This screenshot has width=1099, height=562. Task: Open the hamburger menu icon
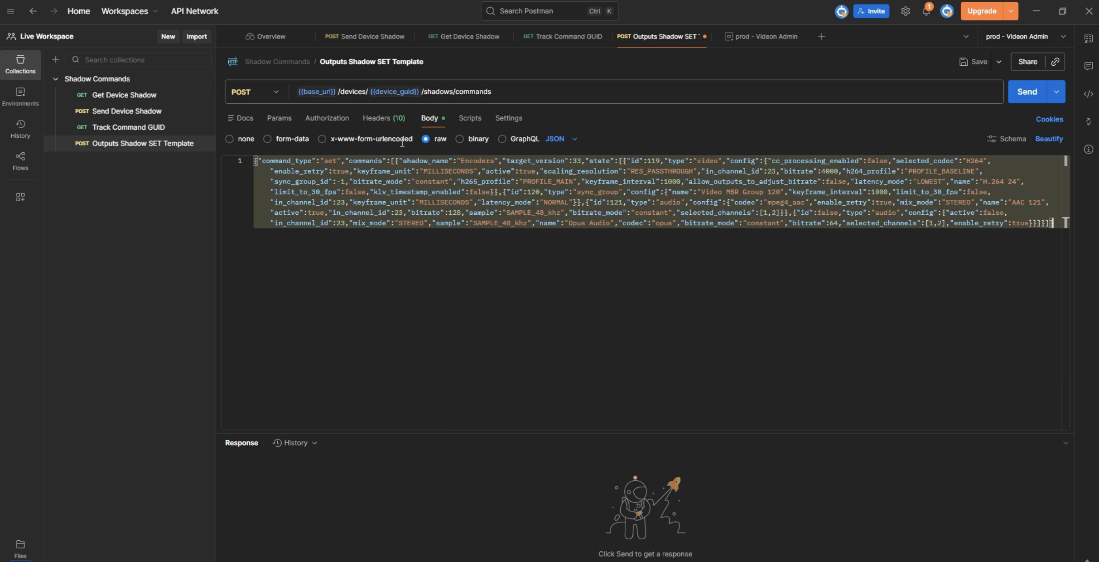coord(10,11)
